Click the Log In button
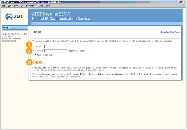The image size is (187, 130). [38, 62]
